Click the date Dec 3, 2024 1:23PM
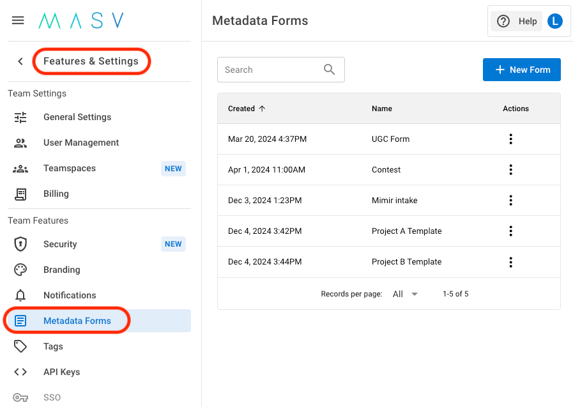The image size is (573, 407). tap(264, 201)
